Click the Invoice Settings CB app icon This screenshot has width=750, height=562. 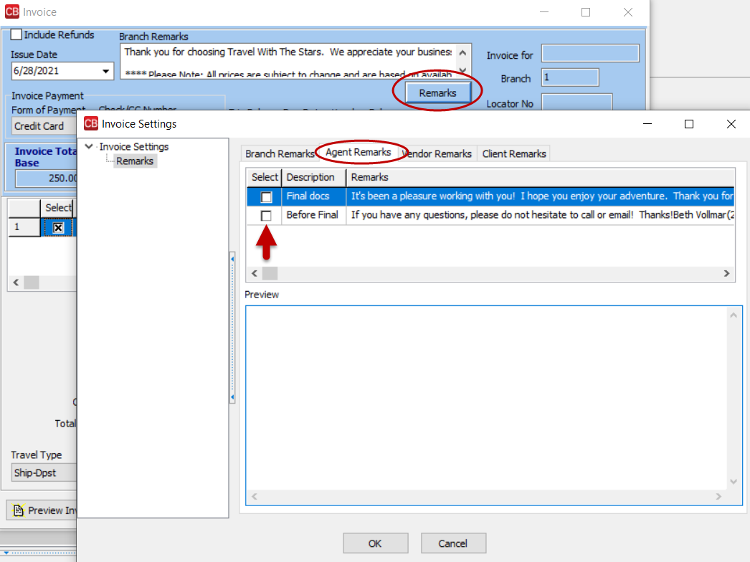pyautogui.click(x=91, y=124)
